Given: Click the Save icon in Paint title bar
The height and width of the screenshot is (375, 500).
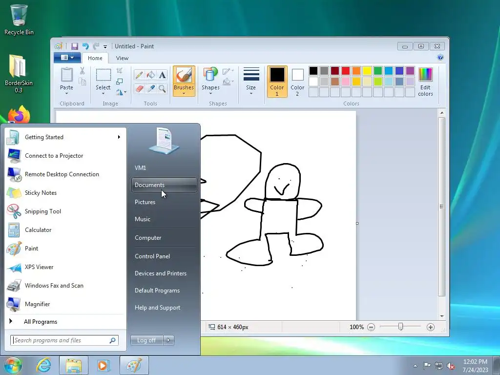Looking at the screenshot, I should point(75,46).
